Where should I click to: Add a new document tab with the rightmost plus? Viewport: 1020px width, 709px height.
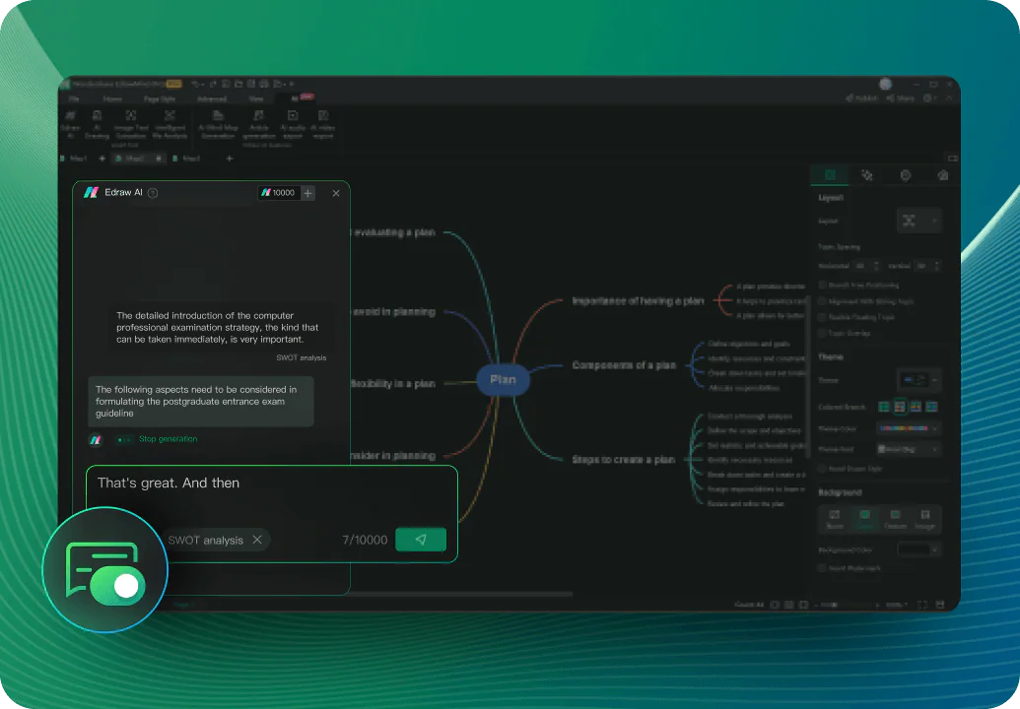(229, 159)
